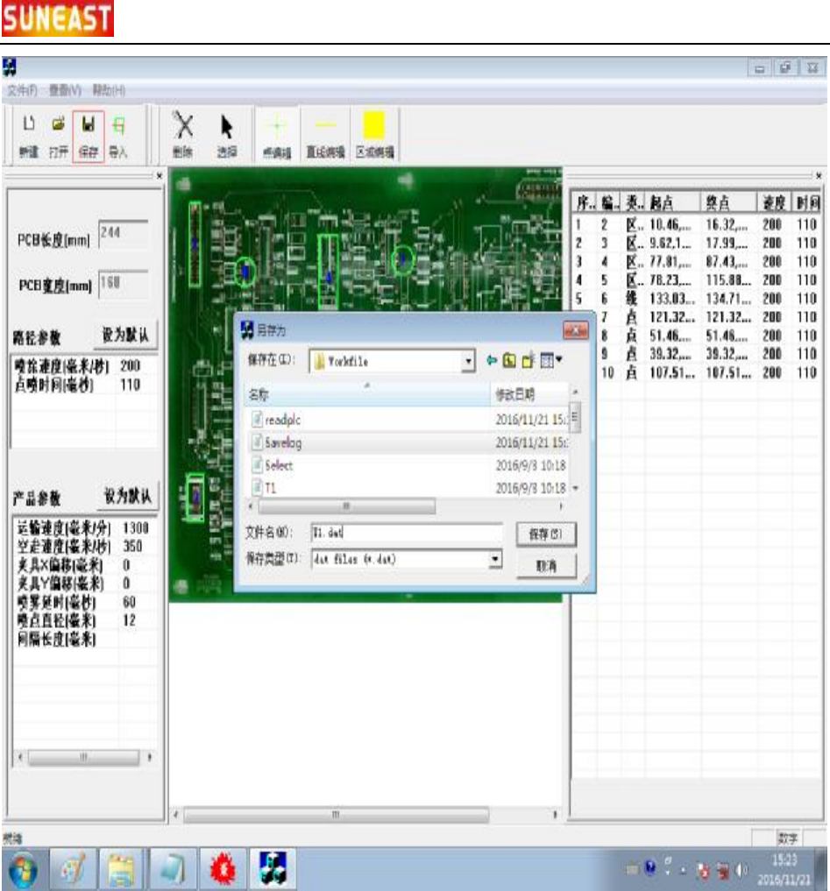Screen dimensions: 830x891
Task: Click the PCB length field showing 244
Action: [124, 234]
